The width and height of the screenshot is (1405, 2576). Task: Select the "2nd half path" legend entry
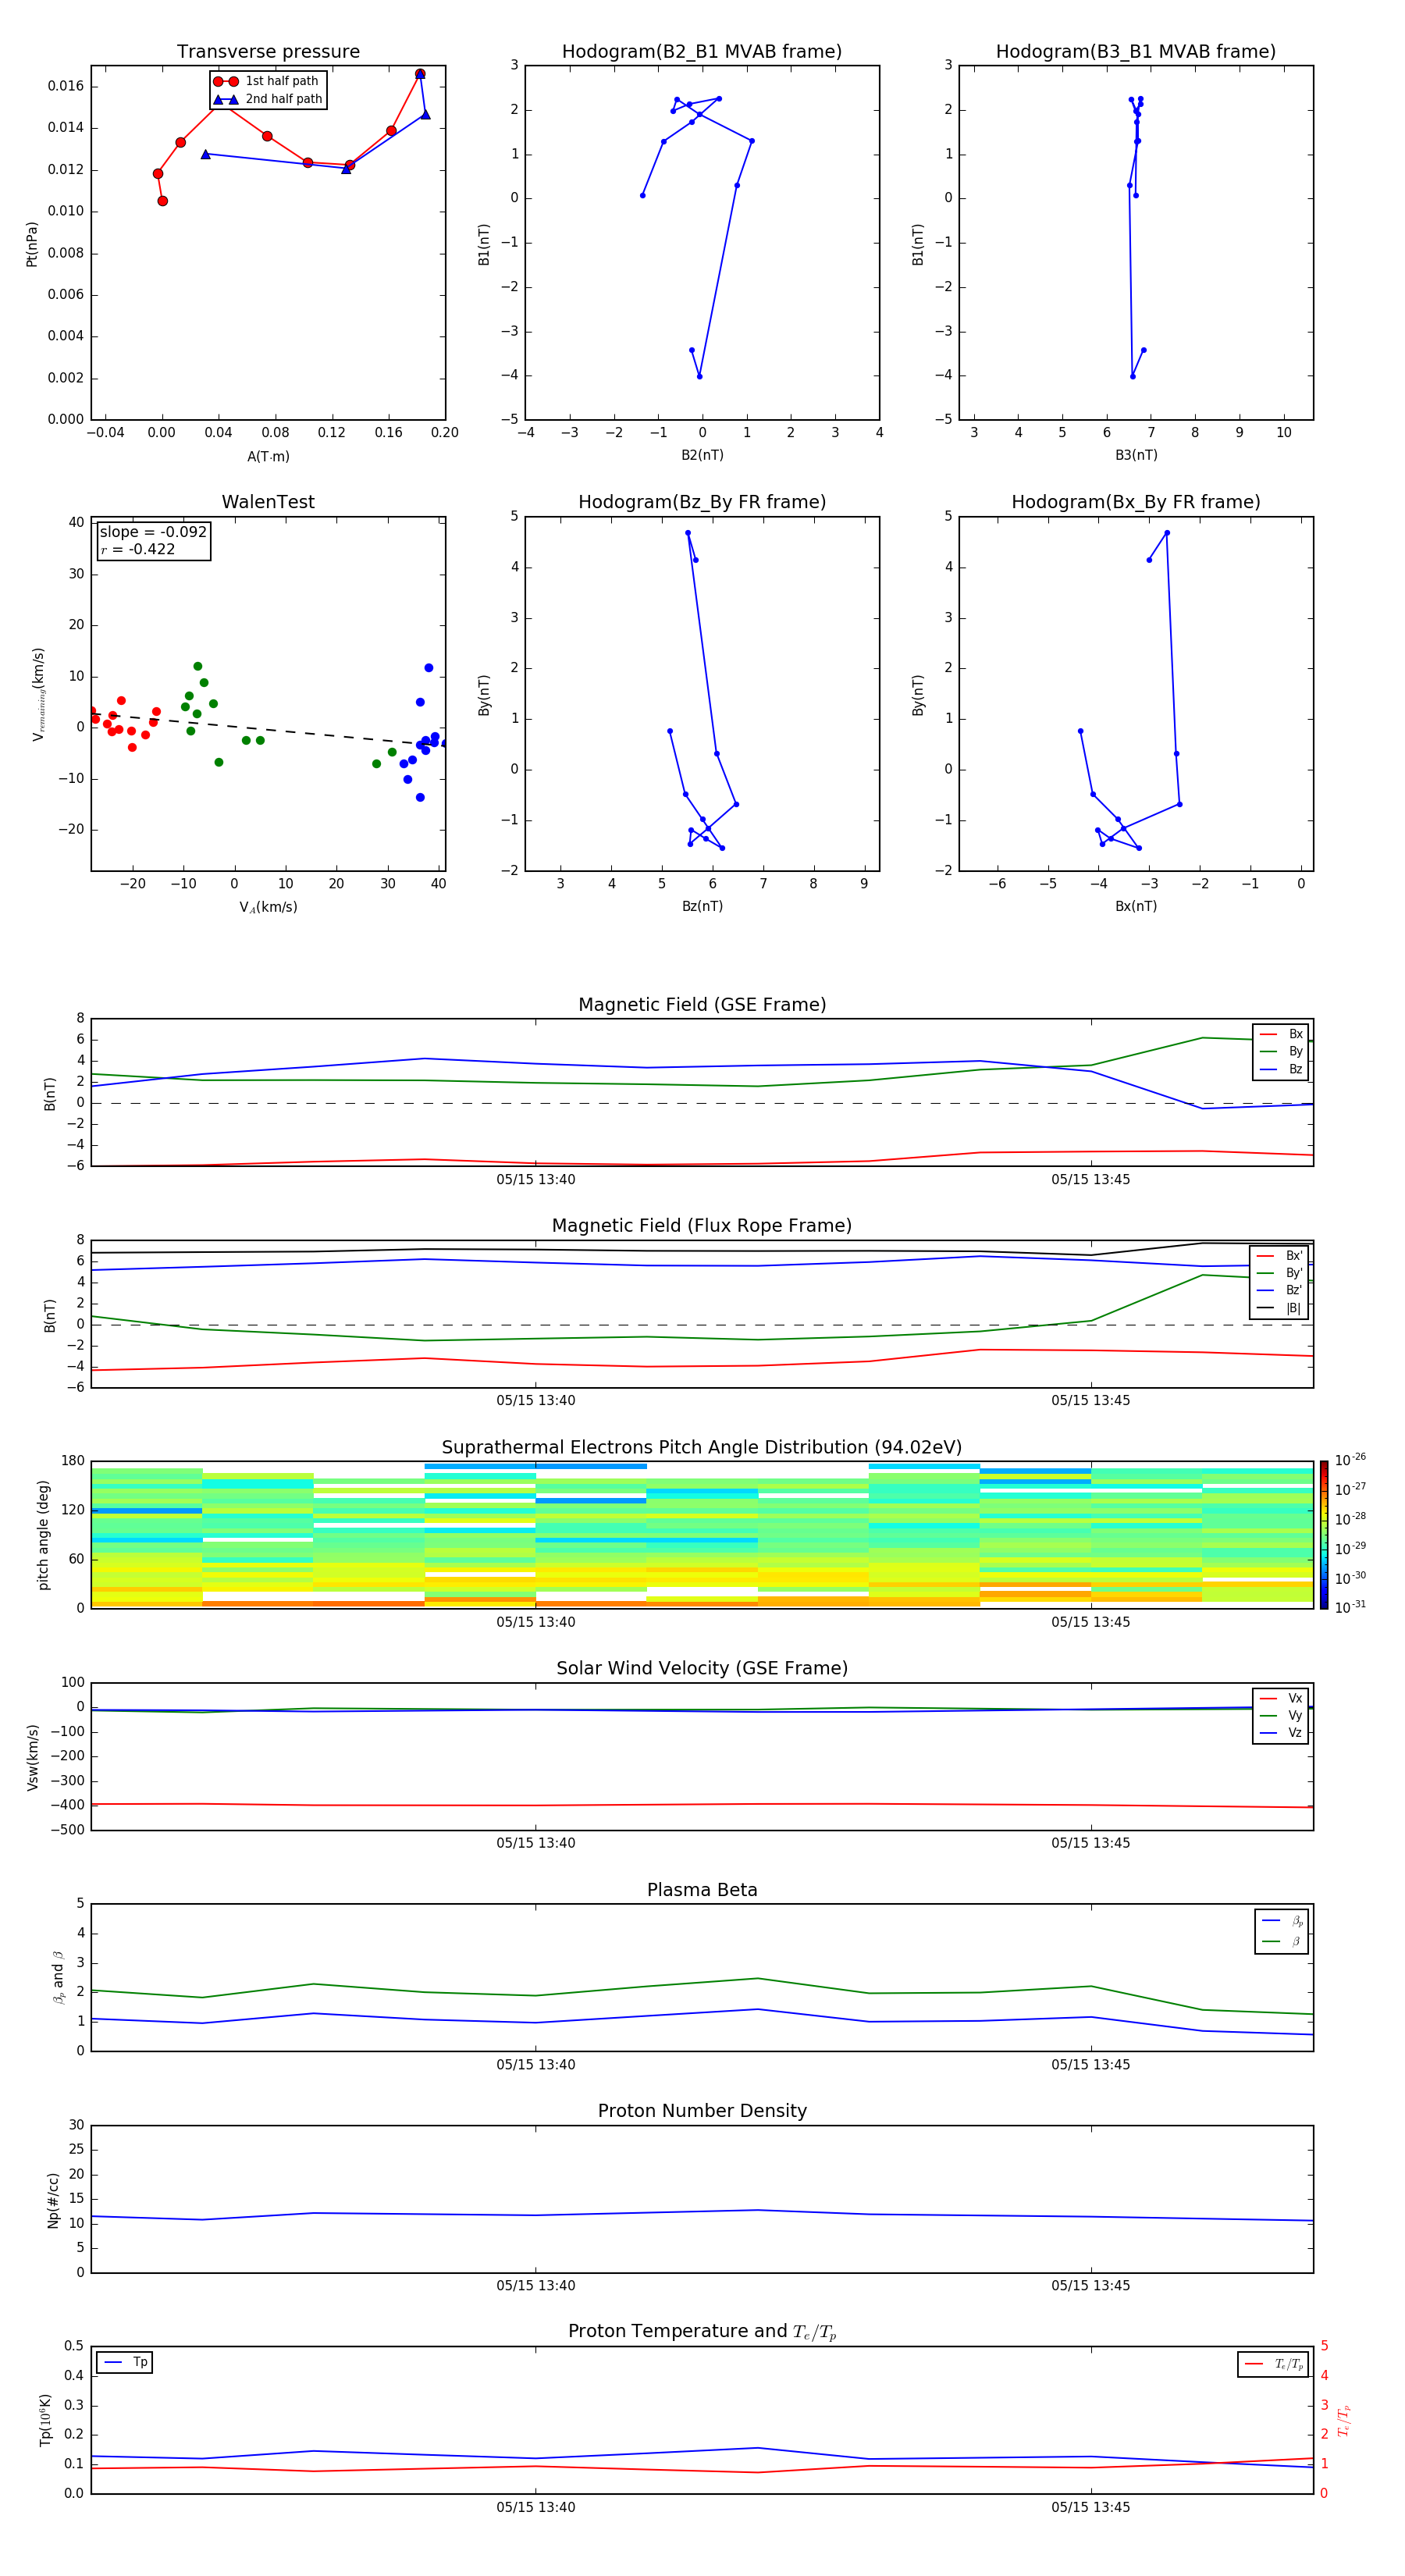click(x=268, y=99)
